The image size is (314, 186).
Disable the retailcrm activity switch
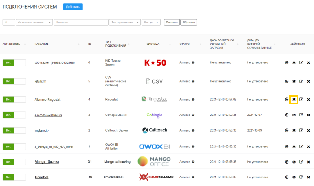pos(14,81)
